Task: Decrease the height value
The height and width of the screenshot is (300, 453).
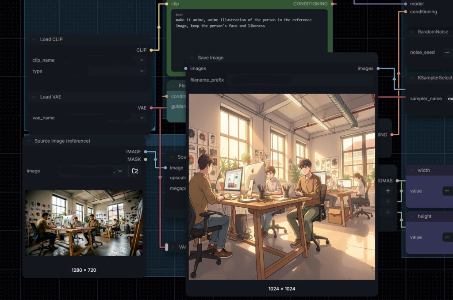Action: [447, 237]
